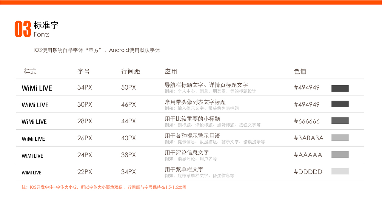382x215 pixels.
Task: Click the 字号 column header
Action: click(x=84, y=71)
